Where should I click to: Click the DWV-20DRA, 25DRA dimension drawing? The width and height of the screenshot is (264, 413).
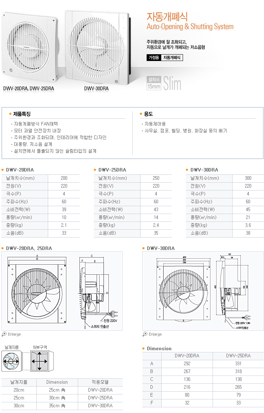click(62, 291)
